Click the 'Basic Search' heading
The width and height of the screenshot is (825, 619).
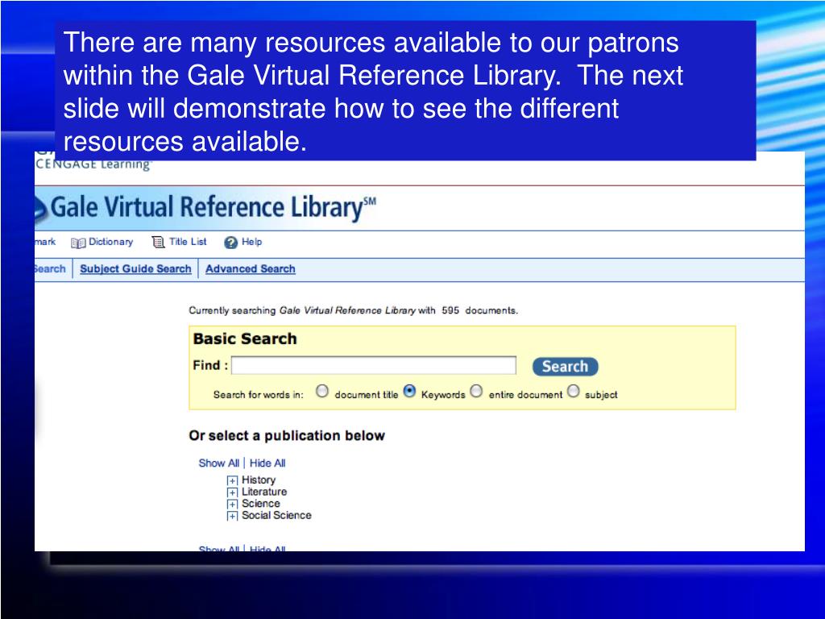click(245, 339)
